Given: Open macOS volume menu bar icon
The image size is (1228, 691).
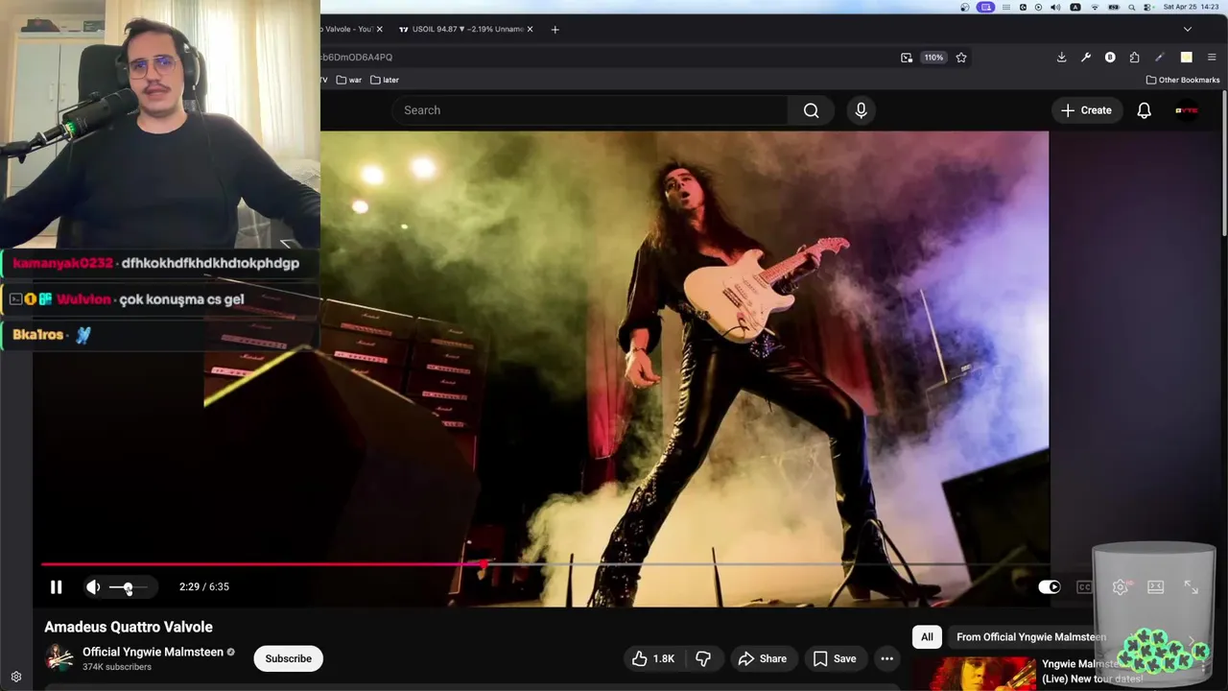Looking at the screenshot, I should [x=1055, y=7].
